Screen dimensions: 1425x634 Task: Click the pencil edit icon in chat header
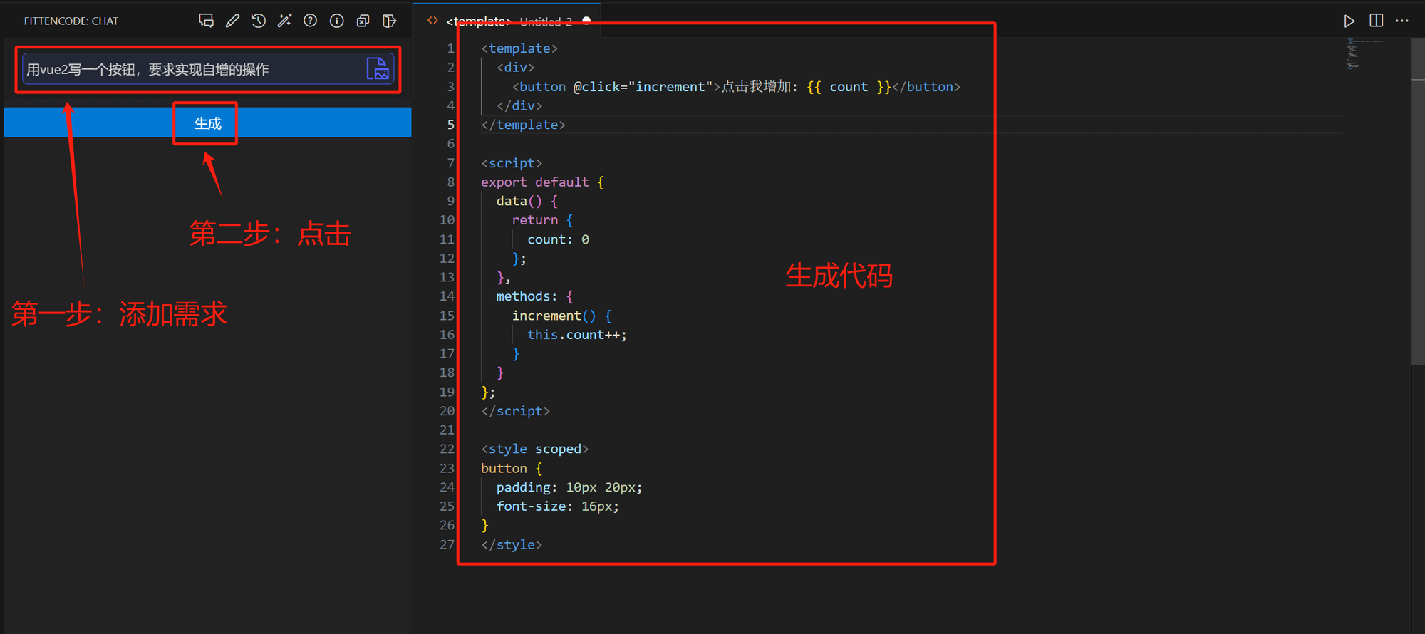click(232, 21)
